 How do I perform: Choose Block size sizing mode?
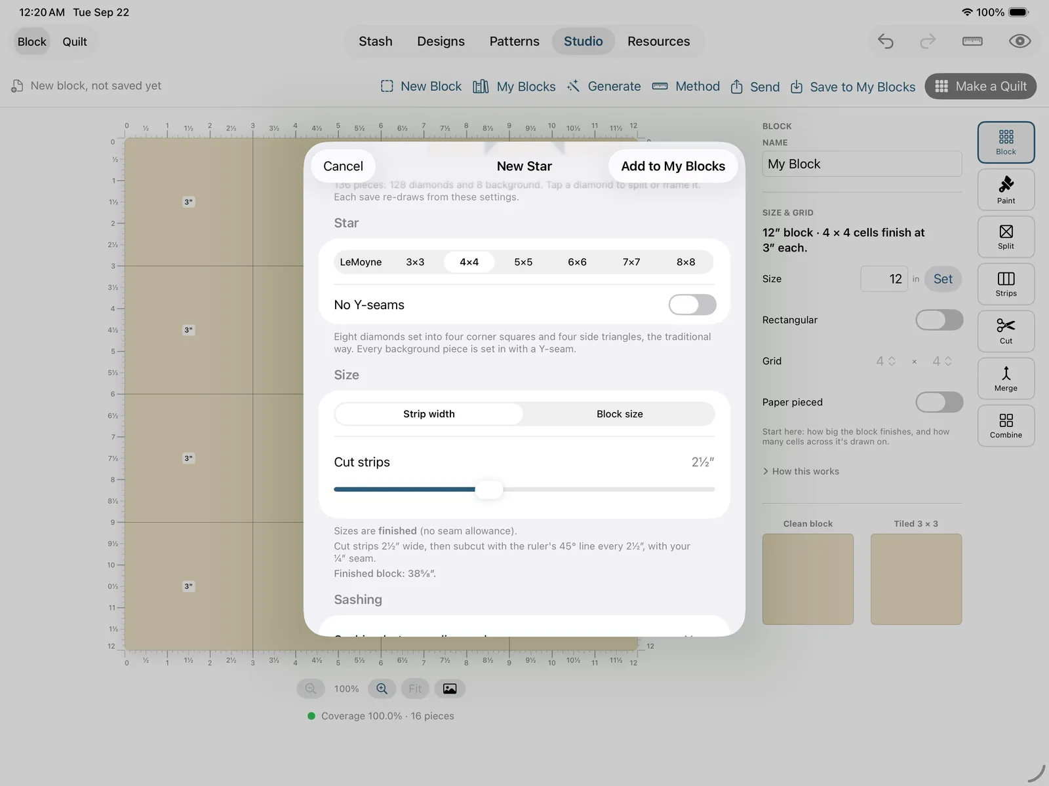click(620, 414)
